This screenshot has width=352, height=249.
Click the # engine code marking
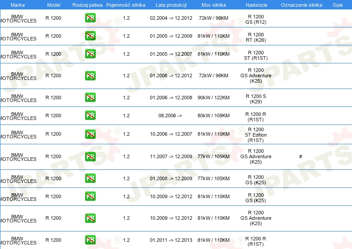[300, 156]
